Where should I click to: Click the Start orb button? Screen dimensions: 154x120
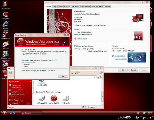coord(4,113)
